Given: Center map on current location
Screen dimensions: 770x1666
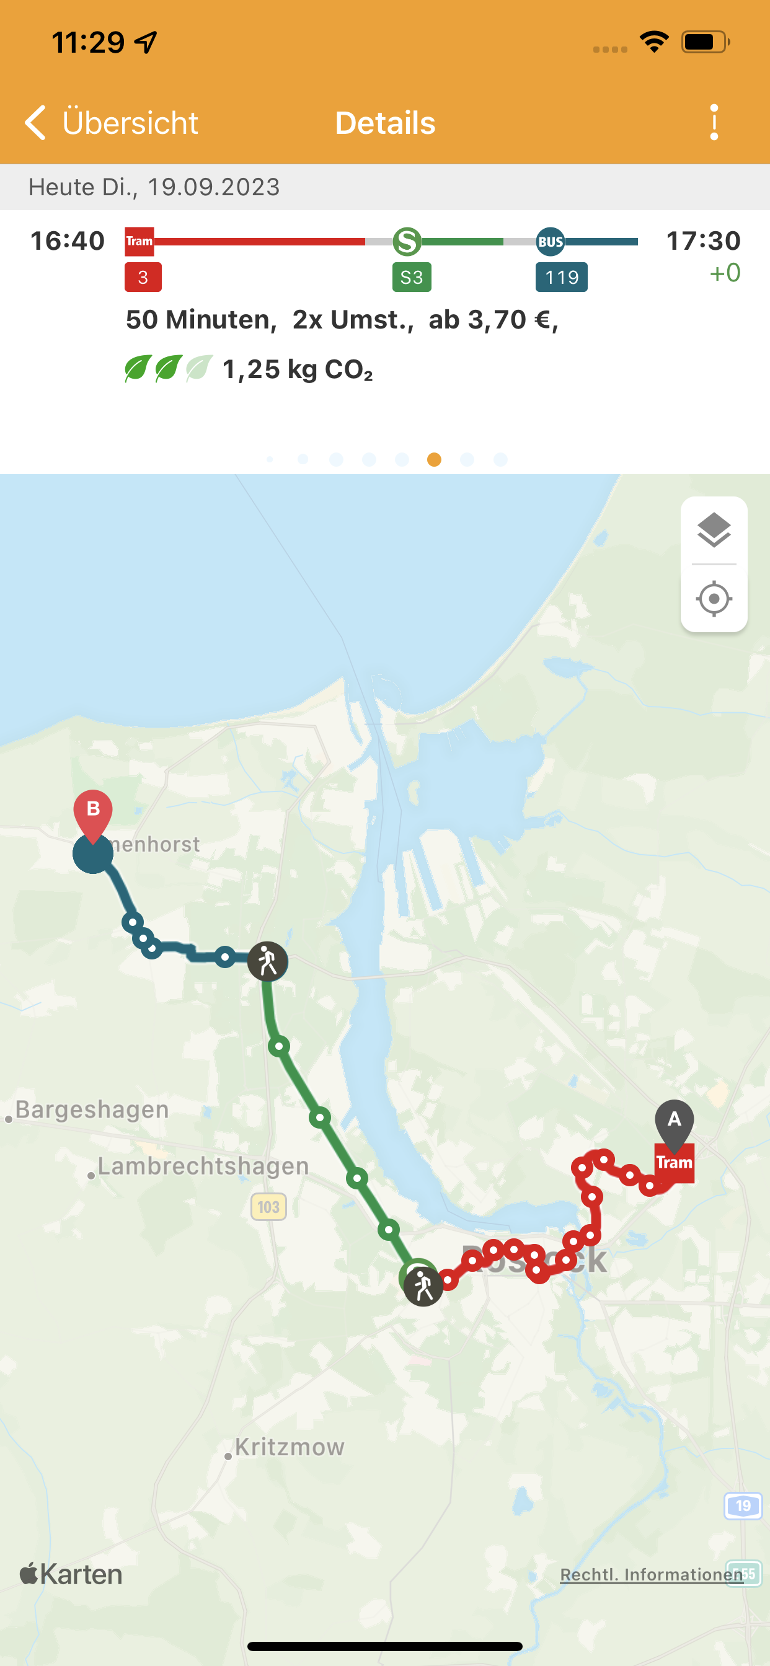Looking at the screenshot, I should (714, 598).
